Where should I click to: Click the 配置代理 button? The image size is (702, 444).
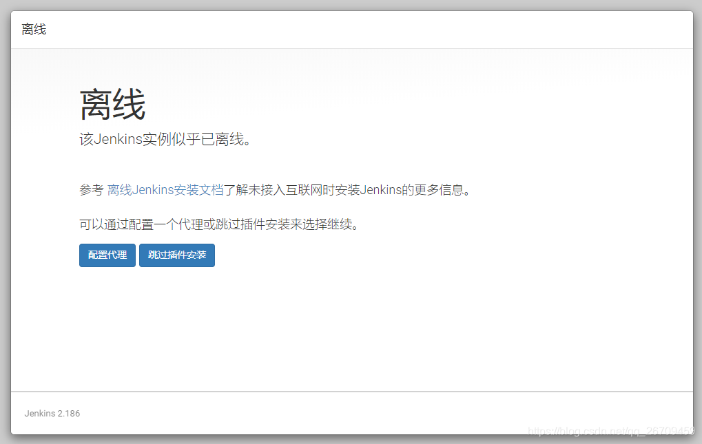tap(107, 255)
